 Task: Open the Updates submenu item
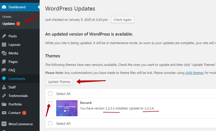coord(9,24)
